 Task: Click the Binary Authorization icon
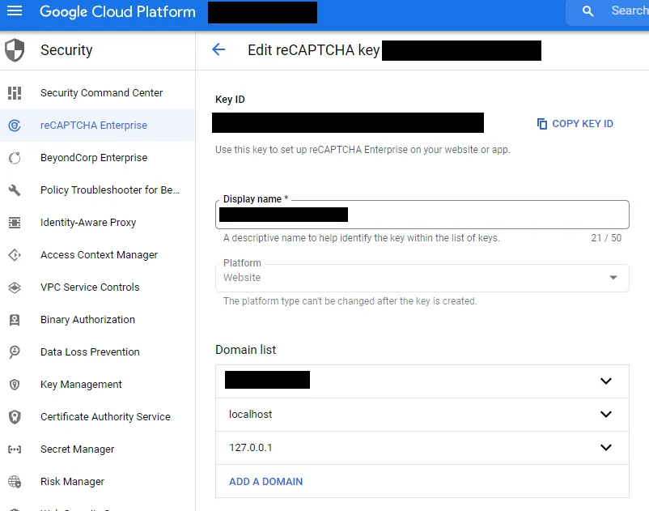[15, 320]
